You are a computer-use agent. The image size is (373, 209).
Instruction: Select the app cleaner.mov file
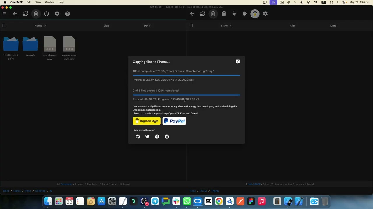50,48
